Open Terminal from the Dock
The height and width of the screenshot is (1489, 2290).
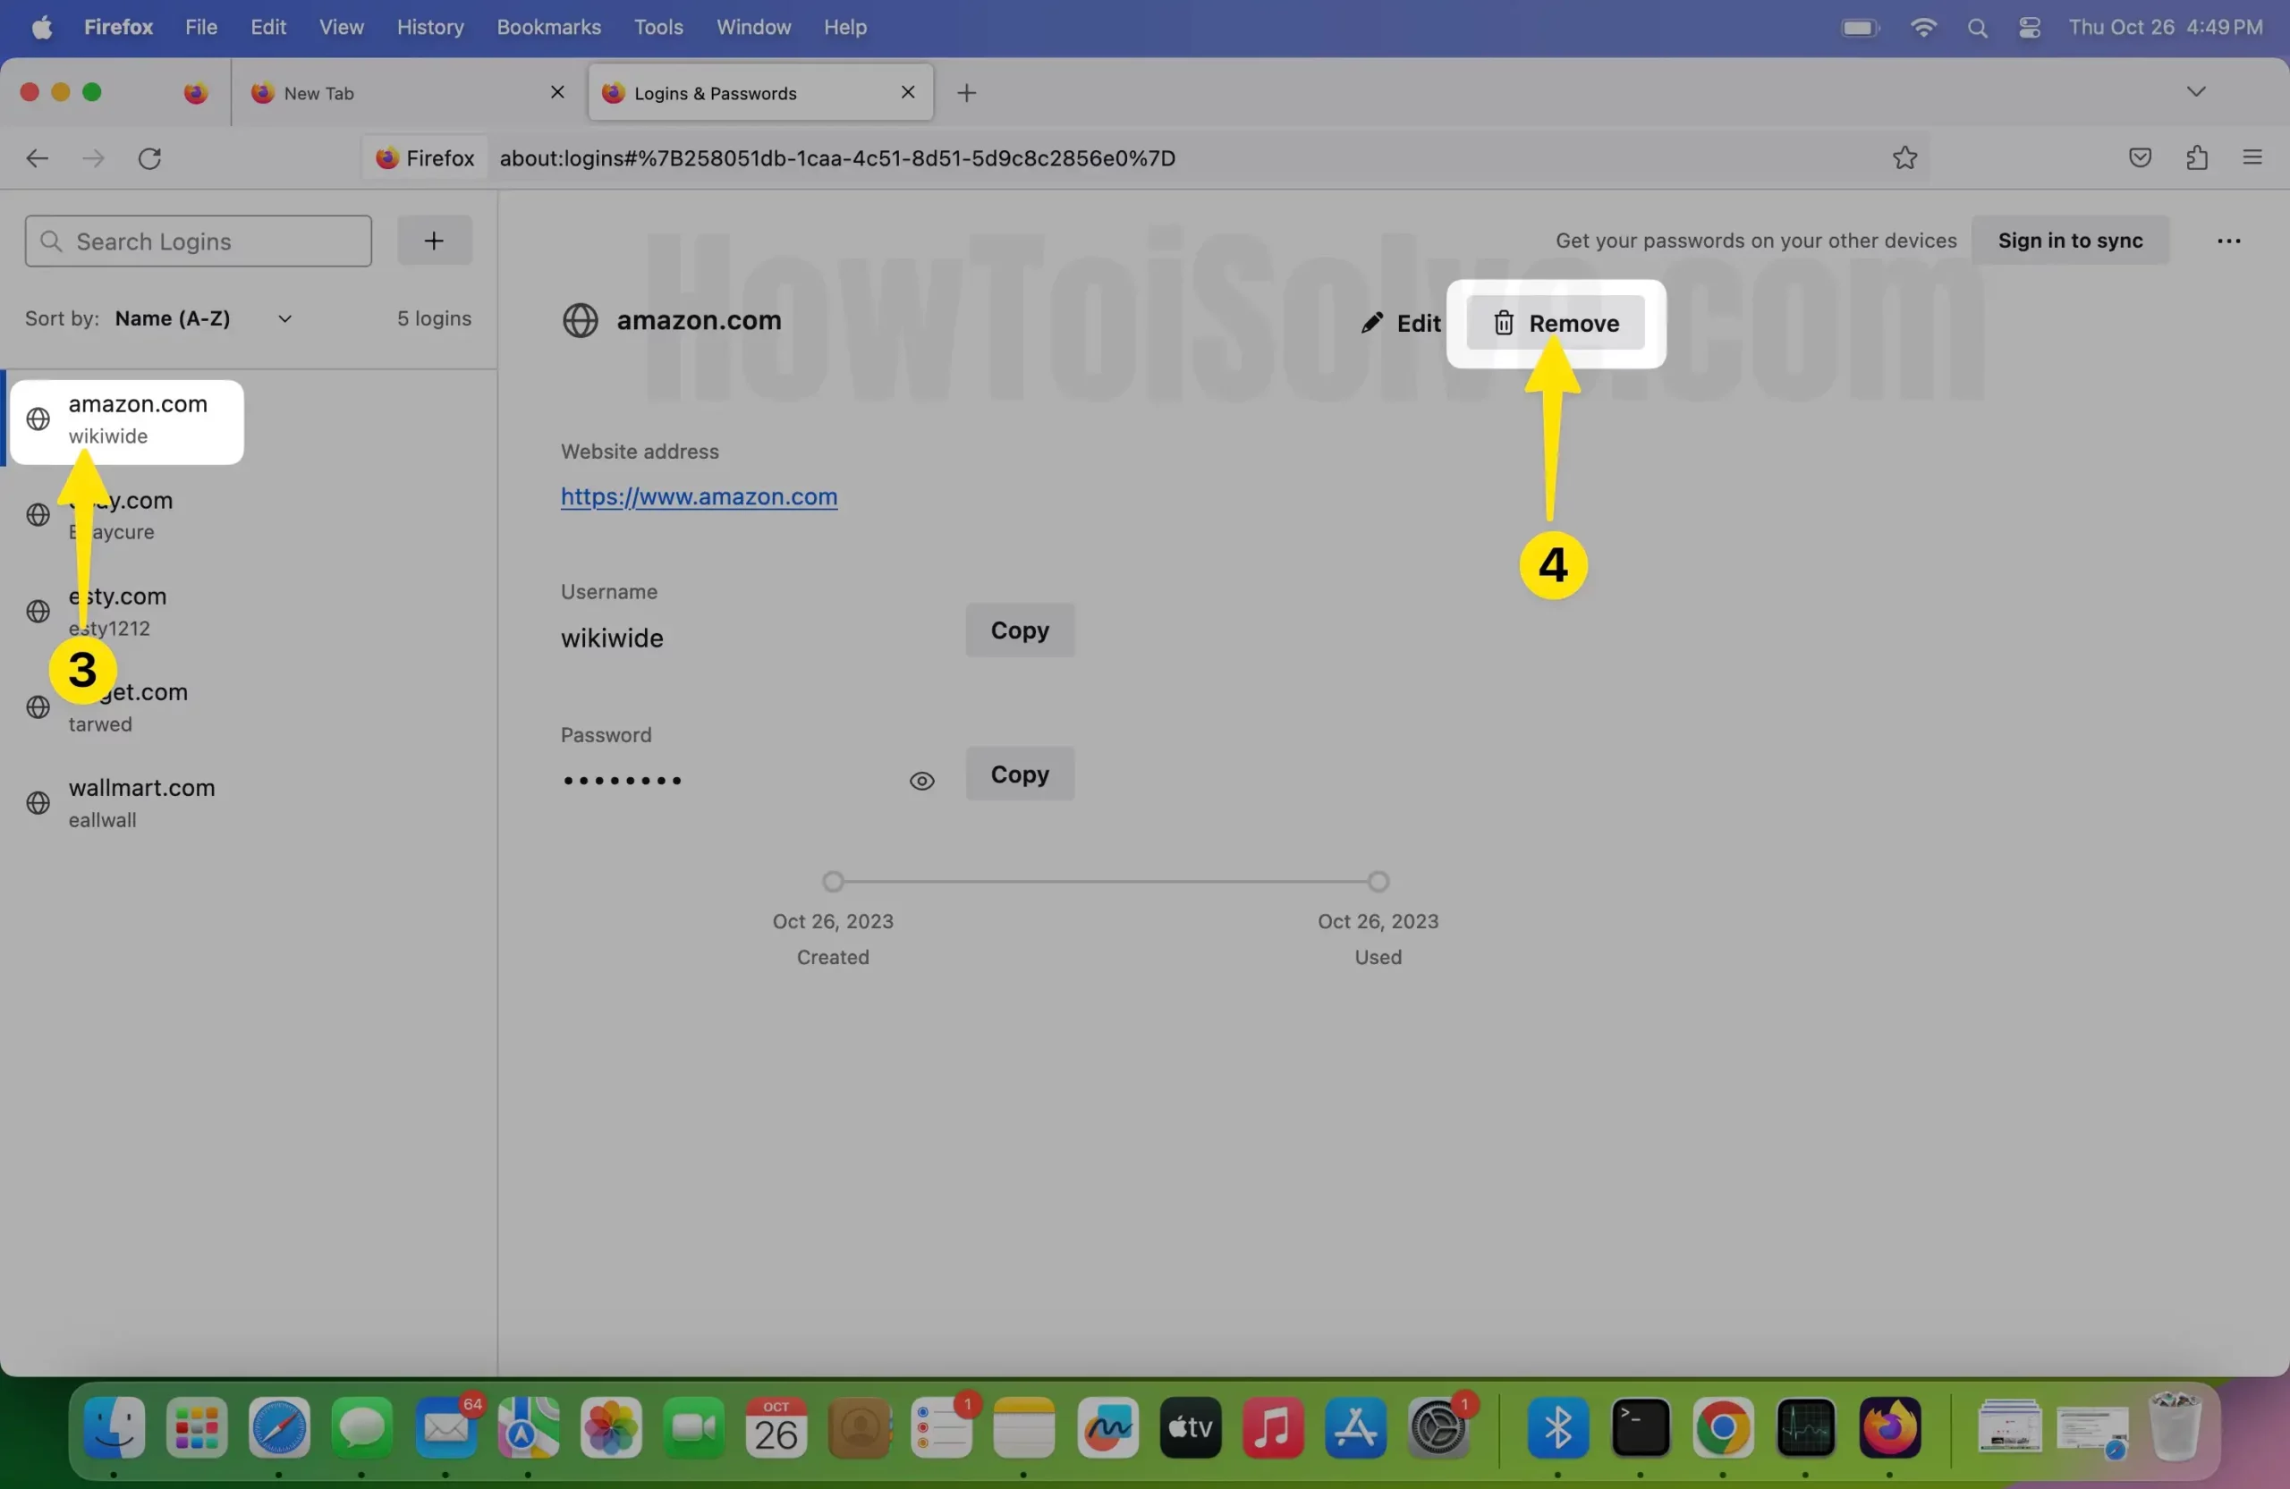tap(1641, 1427)
